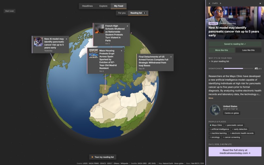Click Centre on globe button
The image size is (264, 165).
pyautogui.click(x=232, y=113)
